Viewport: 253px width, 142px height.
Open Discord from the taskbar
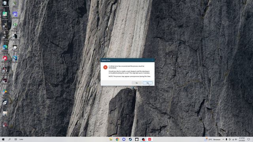click(x=124, y=139)
